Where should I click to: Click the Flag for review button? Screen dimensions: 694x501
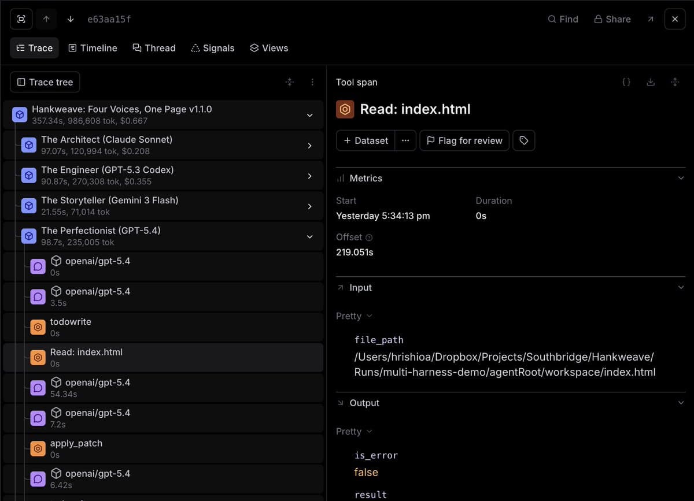[x=464, y=140]
